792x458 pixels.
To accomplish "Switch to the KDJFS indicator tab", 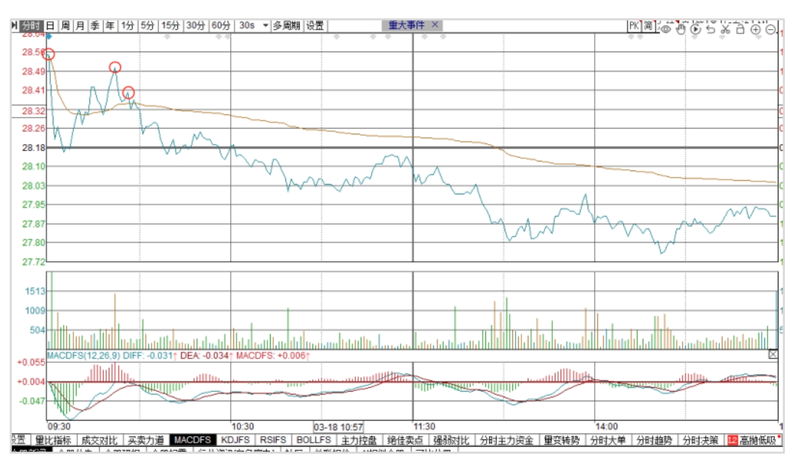I will coord(235,440).
